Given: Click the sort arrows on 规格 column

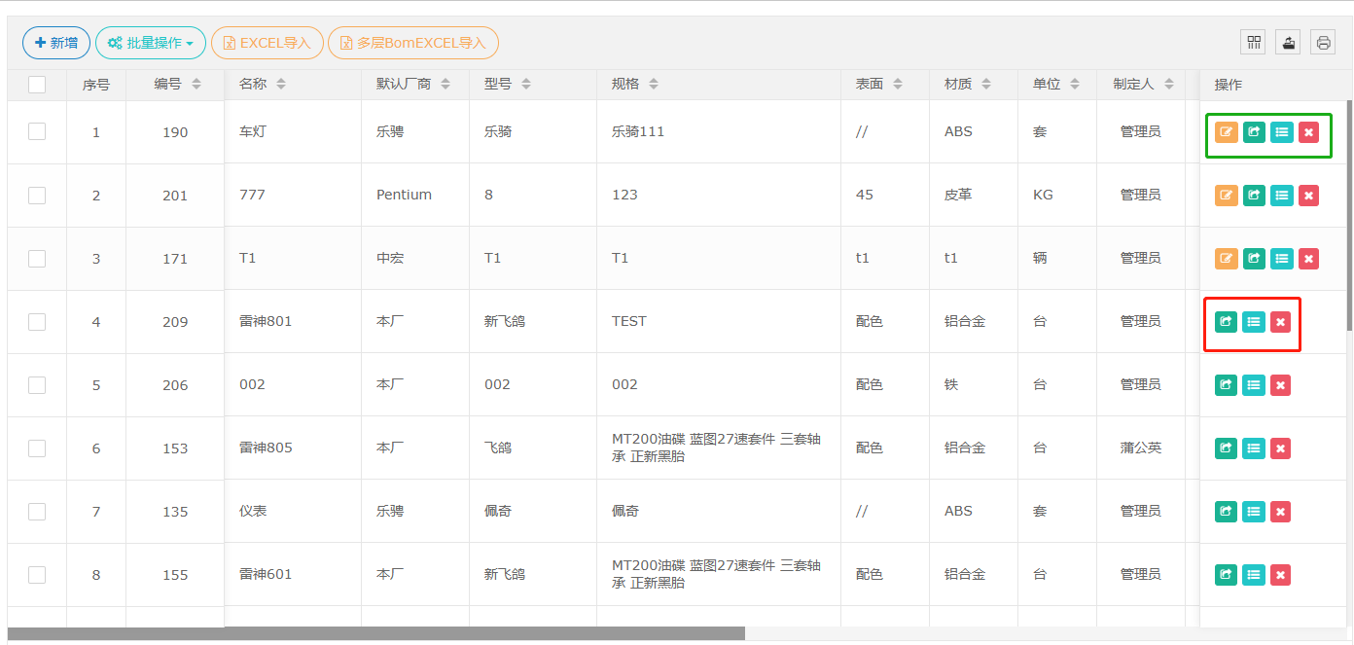Looking at the screenshot, I should point(654,85).
